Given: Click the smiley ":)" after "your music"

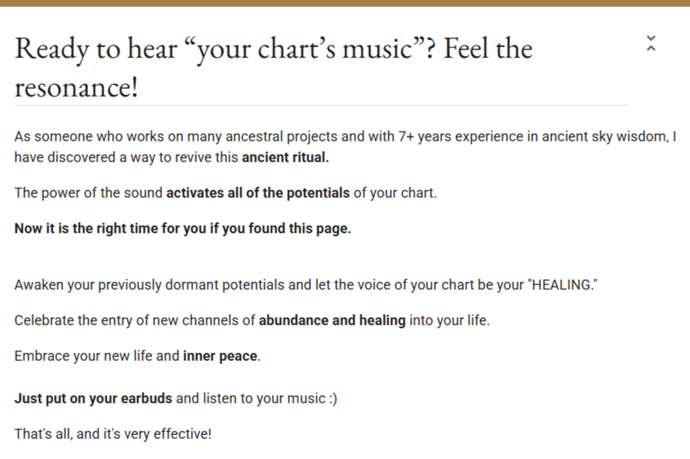Looking at the screenshot, I should pos(333,399).
